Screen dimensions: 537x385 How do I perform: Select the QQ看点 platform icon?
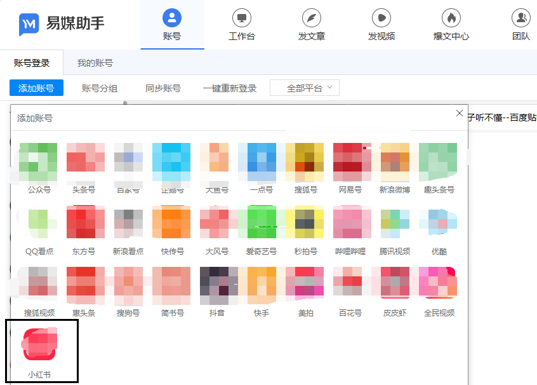(x=38, y=224)
